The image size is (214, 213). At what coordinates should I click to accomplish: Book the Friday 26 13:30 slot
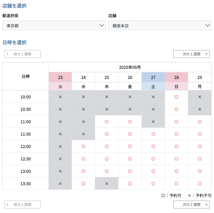pyautogui.click(x=130, y=184)
